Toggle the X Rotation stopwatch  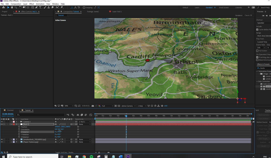19,132
